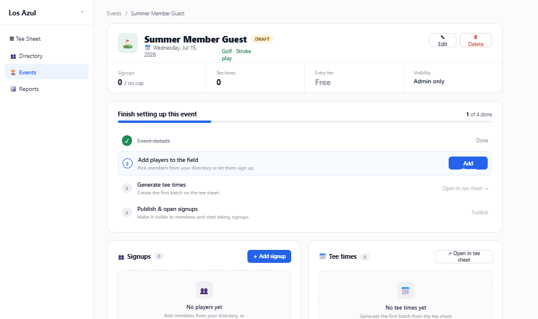Screen dimensions: 538x319
Task: Click the Admin only visibility value
Action: [x=429, y=81]
